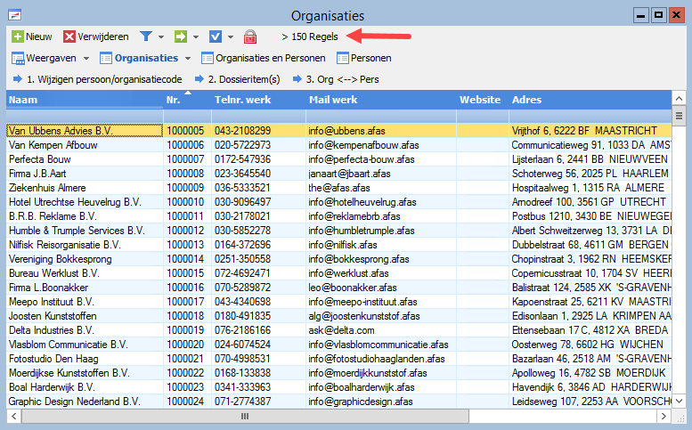Click the red padlock icon
This screenshot has width=692, height=430.
pos(250,37)
